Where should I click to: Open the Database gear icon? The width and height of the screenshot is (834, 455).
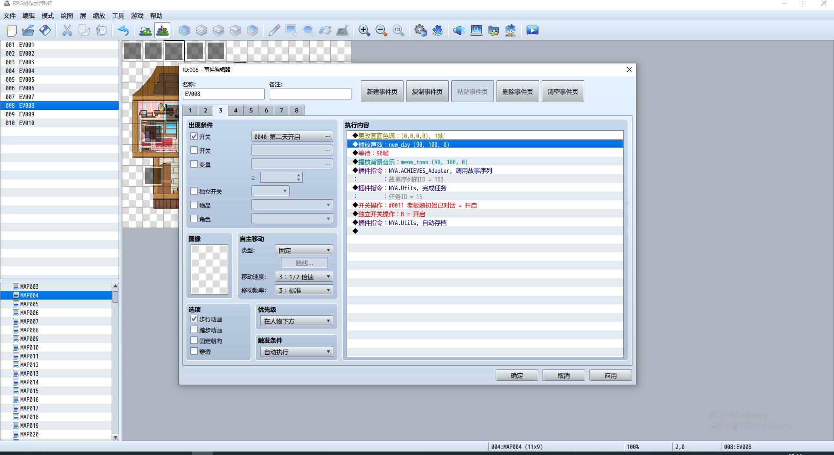tap(420, 30)
